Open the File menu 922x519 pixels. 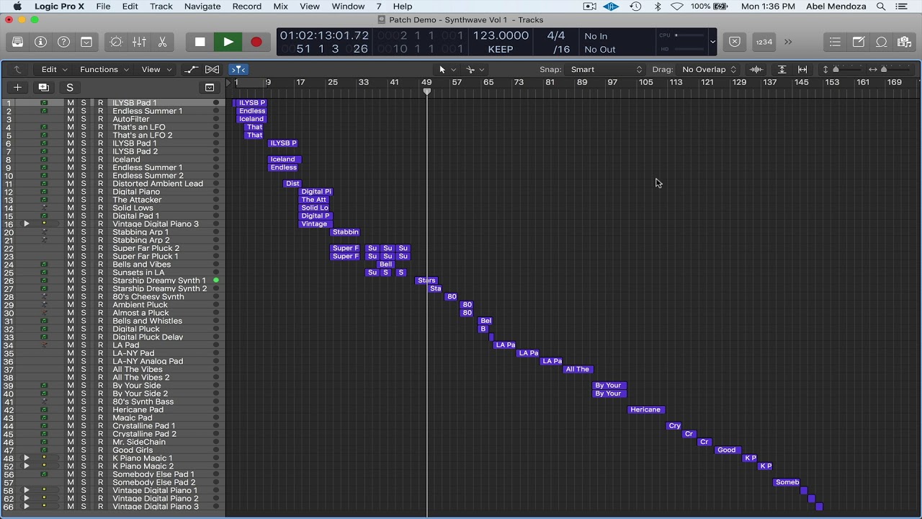click(103, 6)
